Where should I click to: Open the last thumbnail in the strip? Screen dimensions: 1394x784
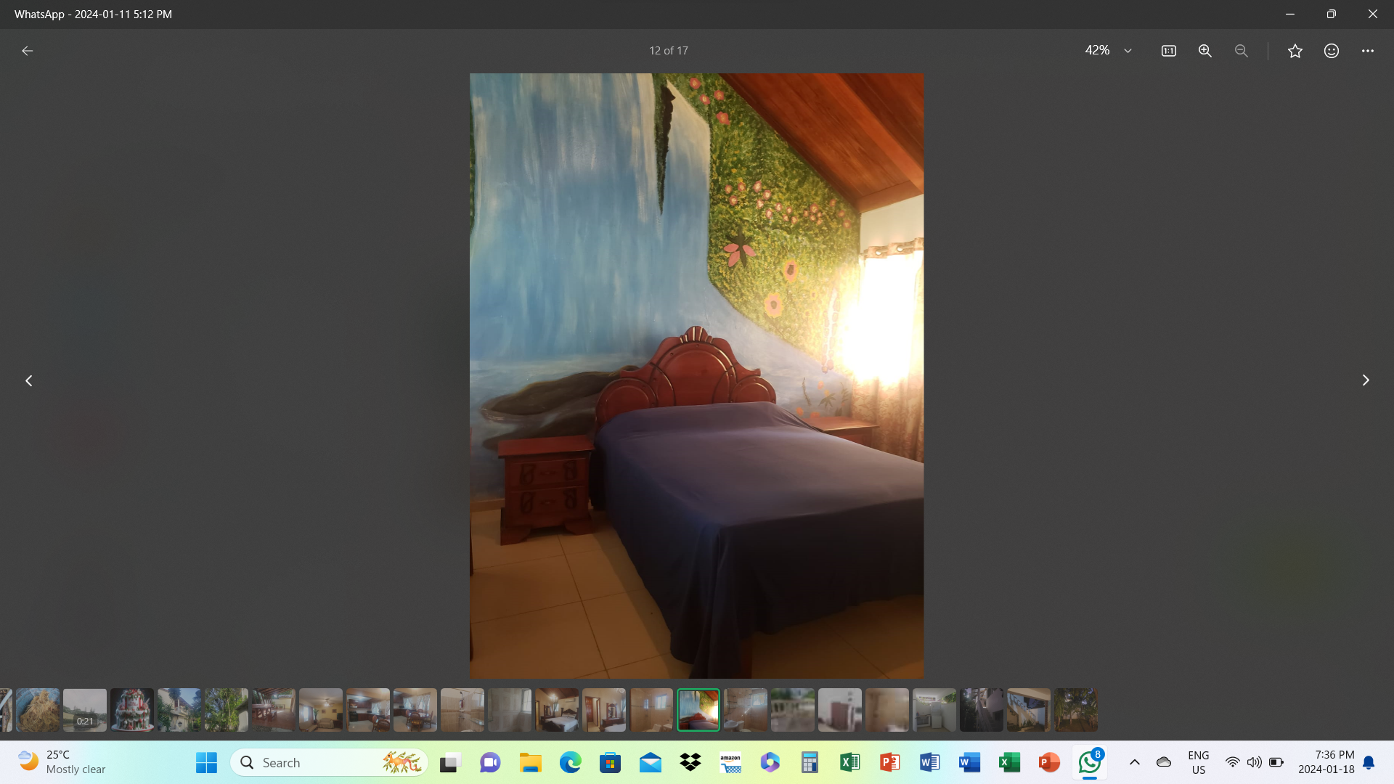[1076, 710]
